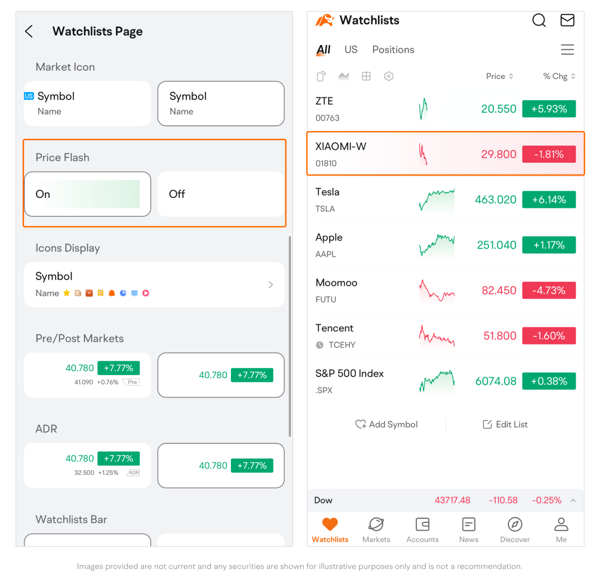Click the blue pie chart icon in Icons Display
Viewport: 600px width, 583px height.
[x=123, y=293]
